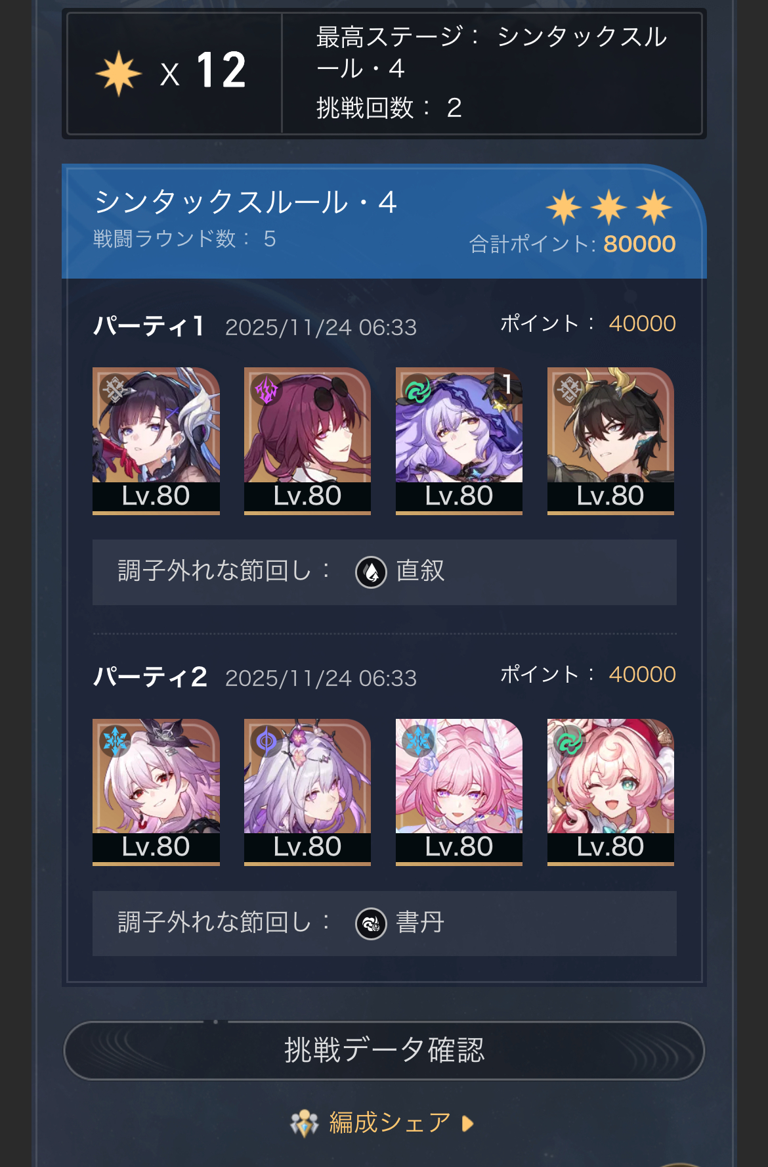Open the horned dark-haired character portrait
This screenshot has height=1167, width=768.
tap(610, 440)
